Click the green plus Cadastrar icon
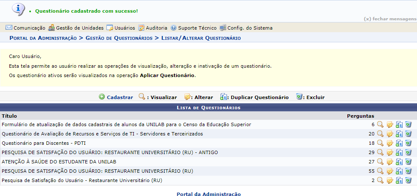Viewport: 417px width, 196px height. click(x=101, y=97)
